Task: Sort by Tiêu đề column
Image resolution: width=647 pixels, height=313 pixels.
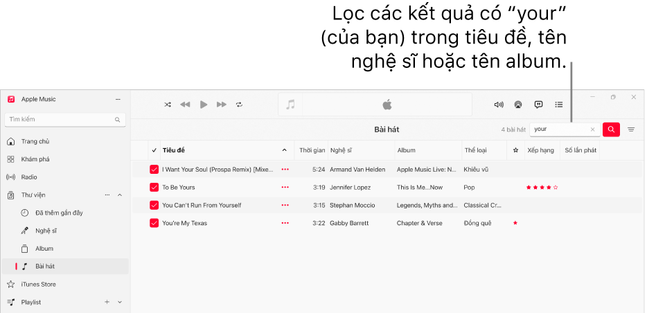Action: pyautogui.click(x=174, y=150)
